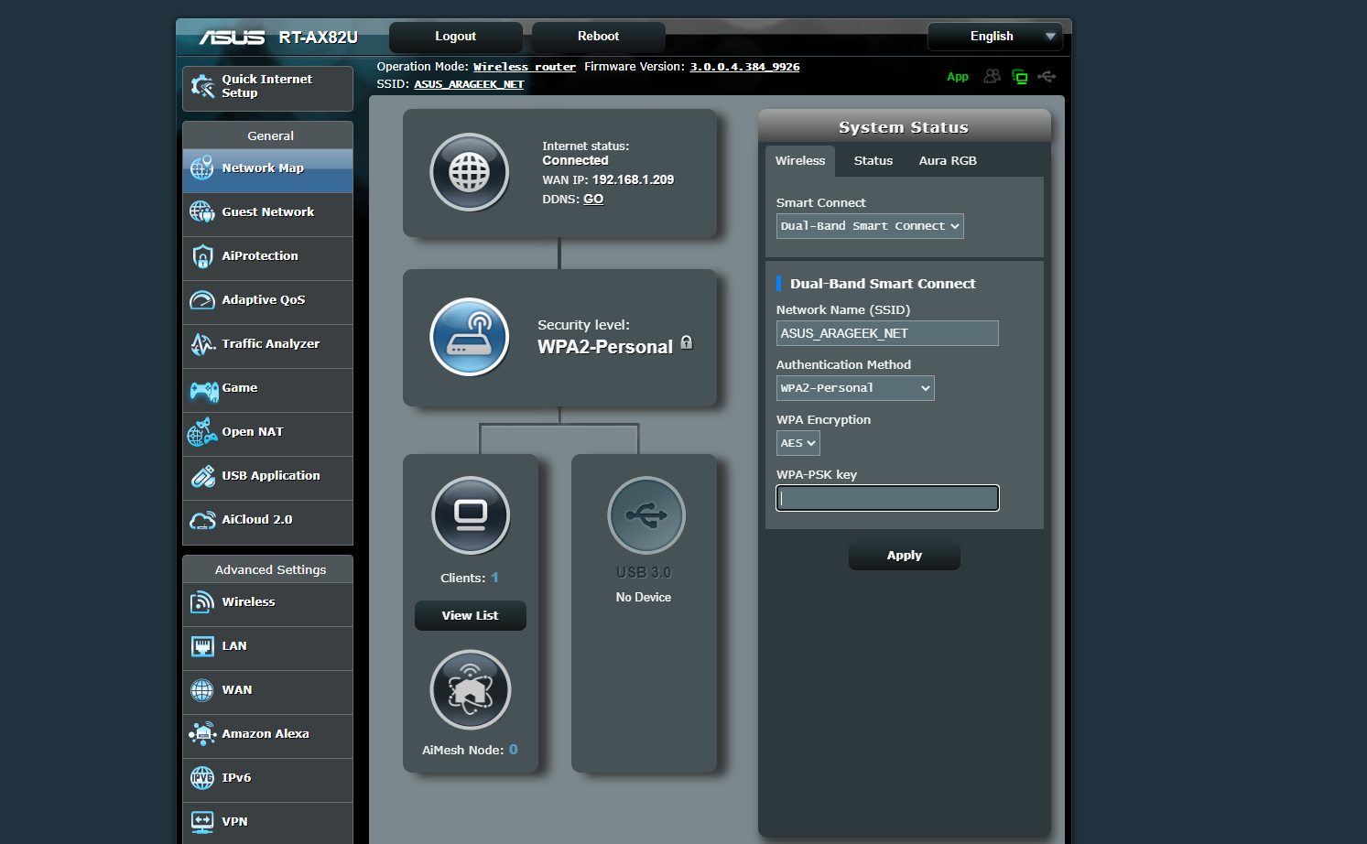The height and width of the screenshot is (844, 1367).
Task: Open USB Application menu item
Action: pyautogui.click(x=267, y=478)
